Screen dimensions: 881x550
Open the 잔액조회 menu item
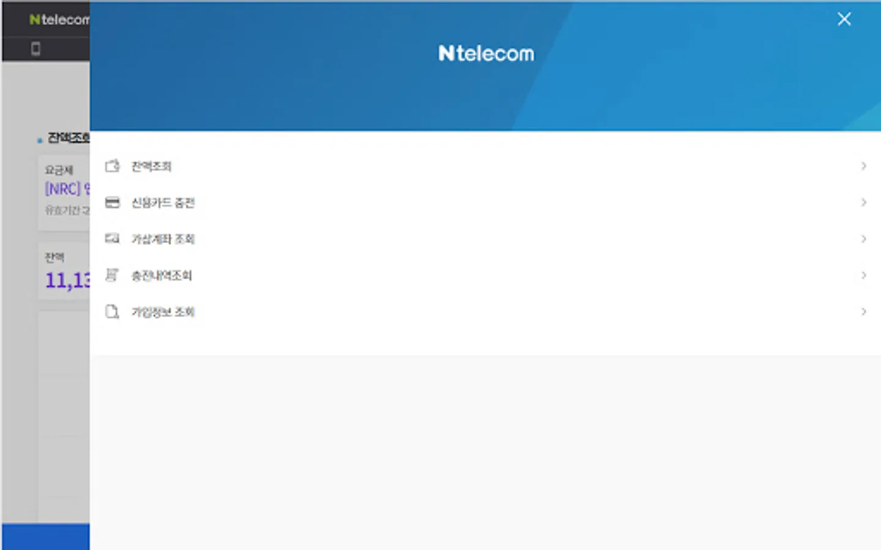(486, 166)
